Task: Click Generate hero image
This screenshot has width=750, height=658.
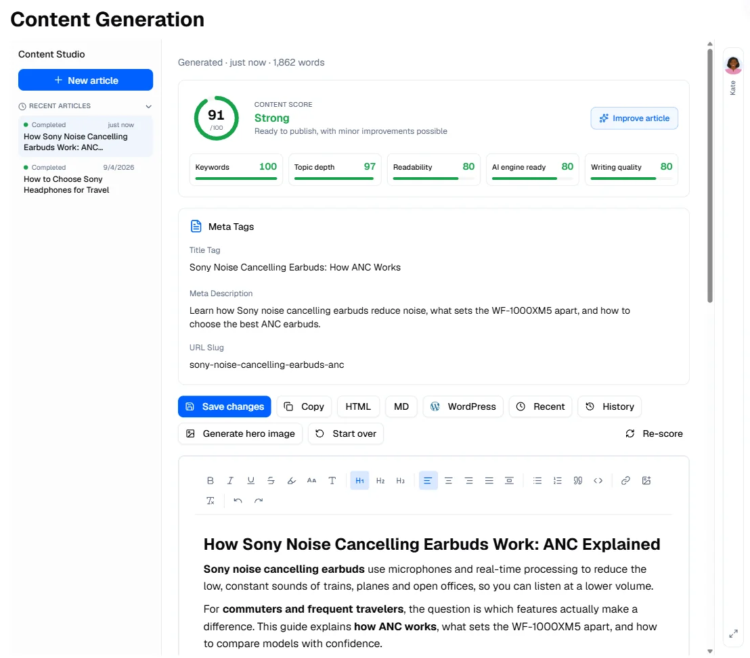Action: 240,433
